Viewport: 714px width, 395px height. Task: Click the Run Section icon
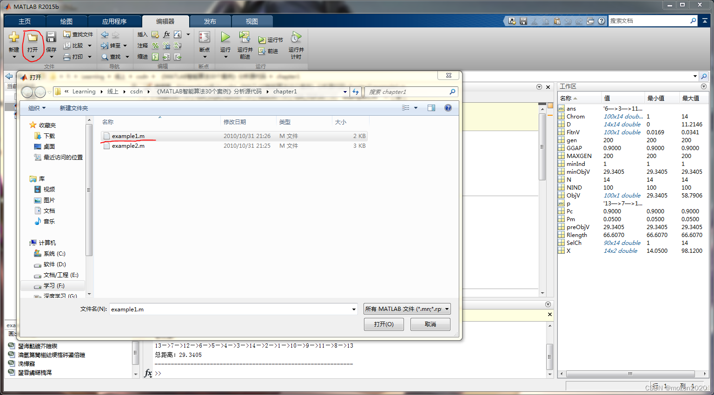coord(262,40)
